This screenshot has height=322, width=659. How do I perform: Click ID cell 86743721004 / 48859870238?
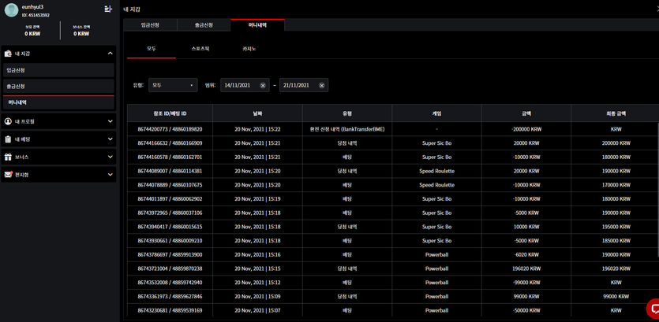point(170,268)
